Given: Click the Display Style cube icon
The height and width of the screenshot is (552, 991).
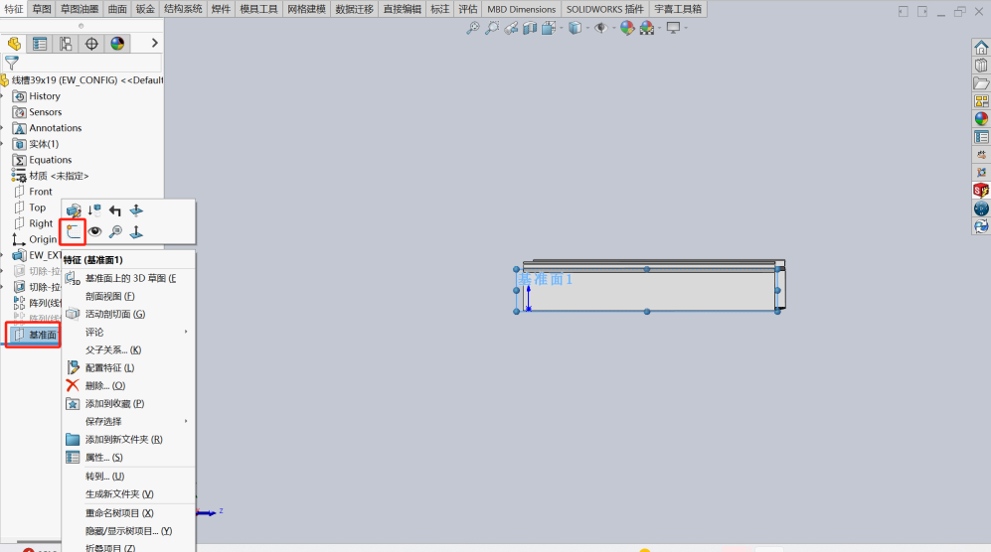Looking at the screenshot, I should pos(575,28).
